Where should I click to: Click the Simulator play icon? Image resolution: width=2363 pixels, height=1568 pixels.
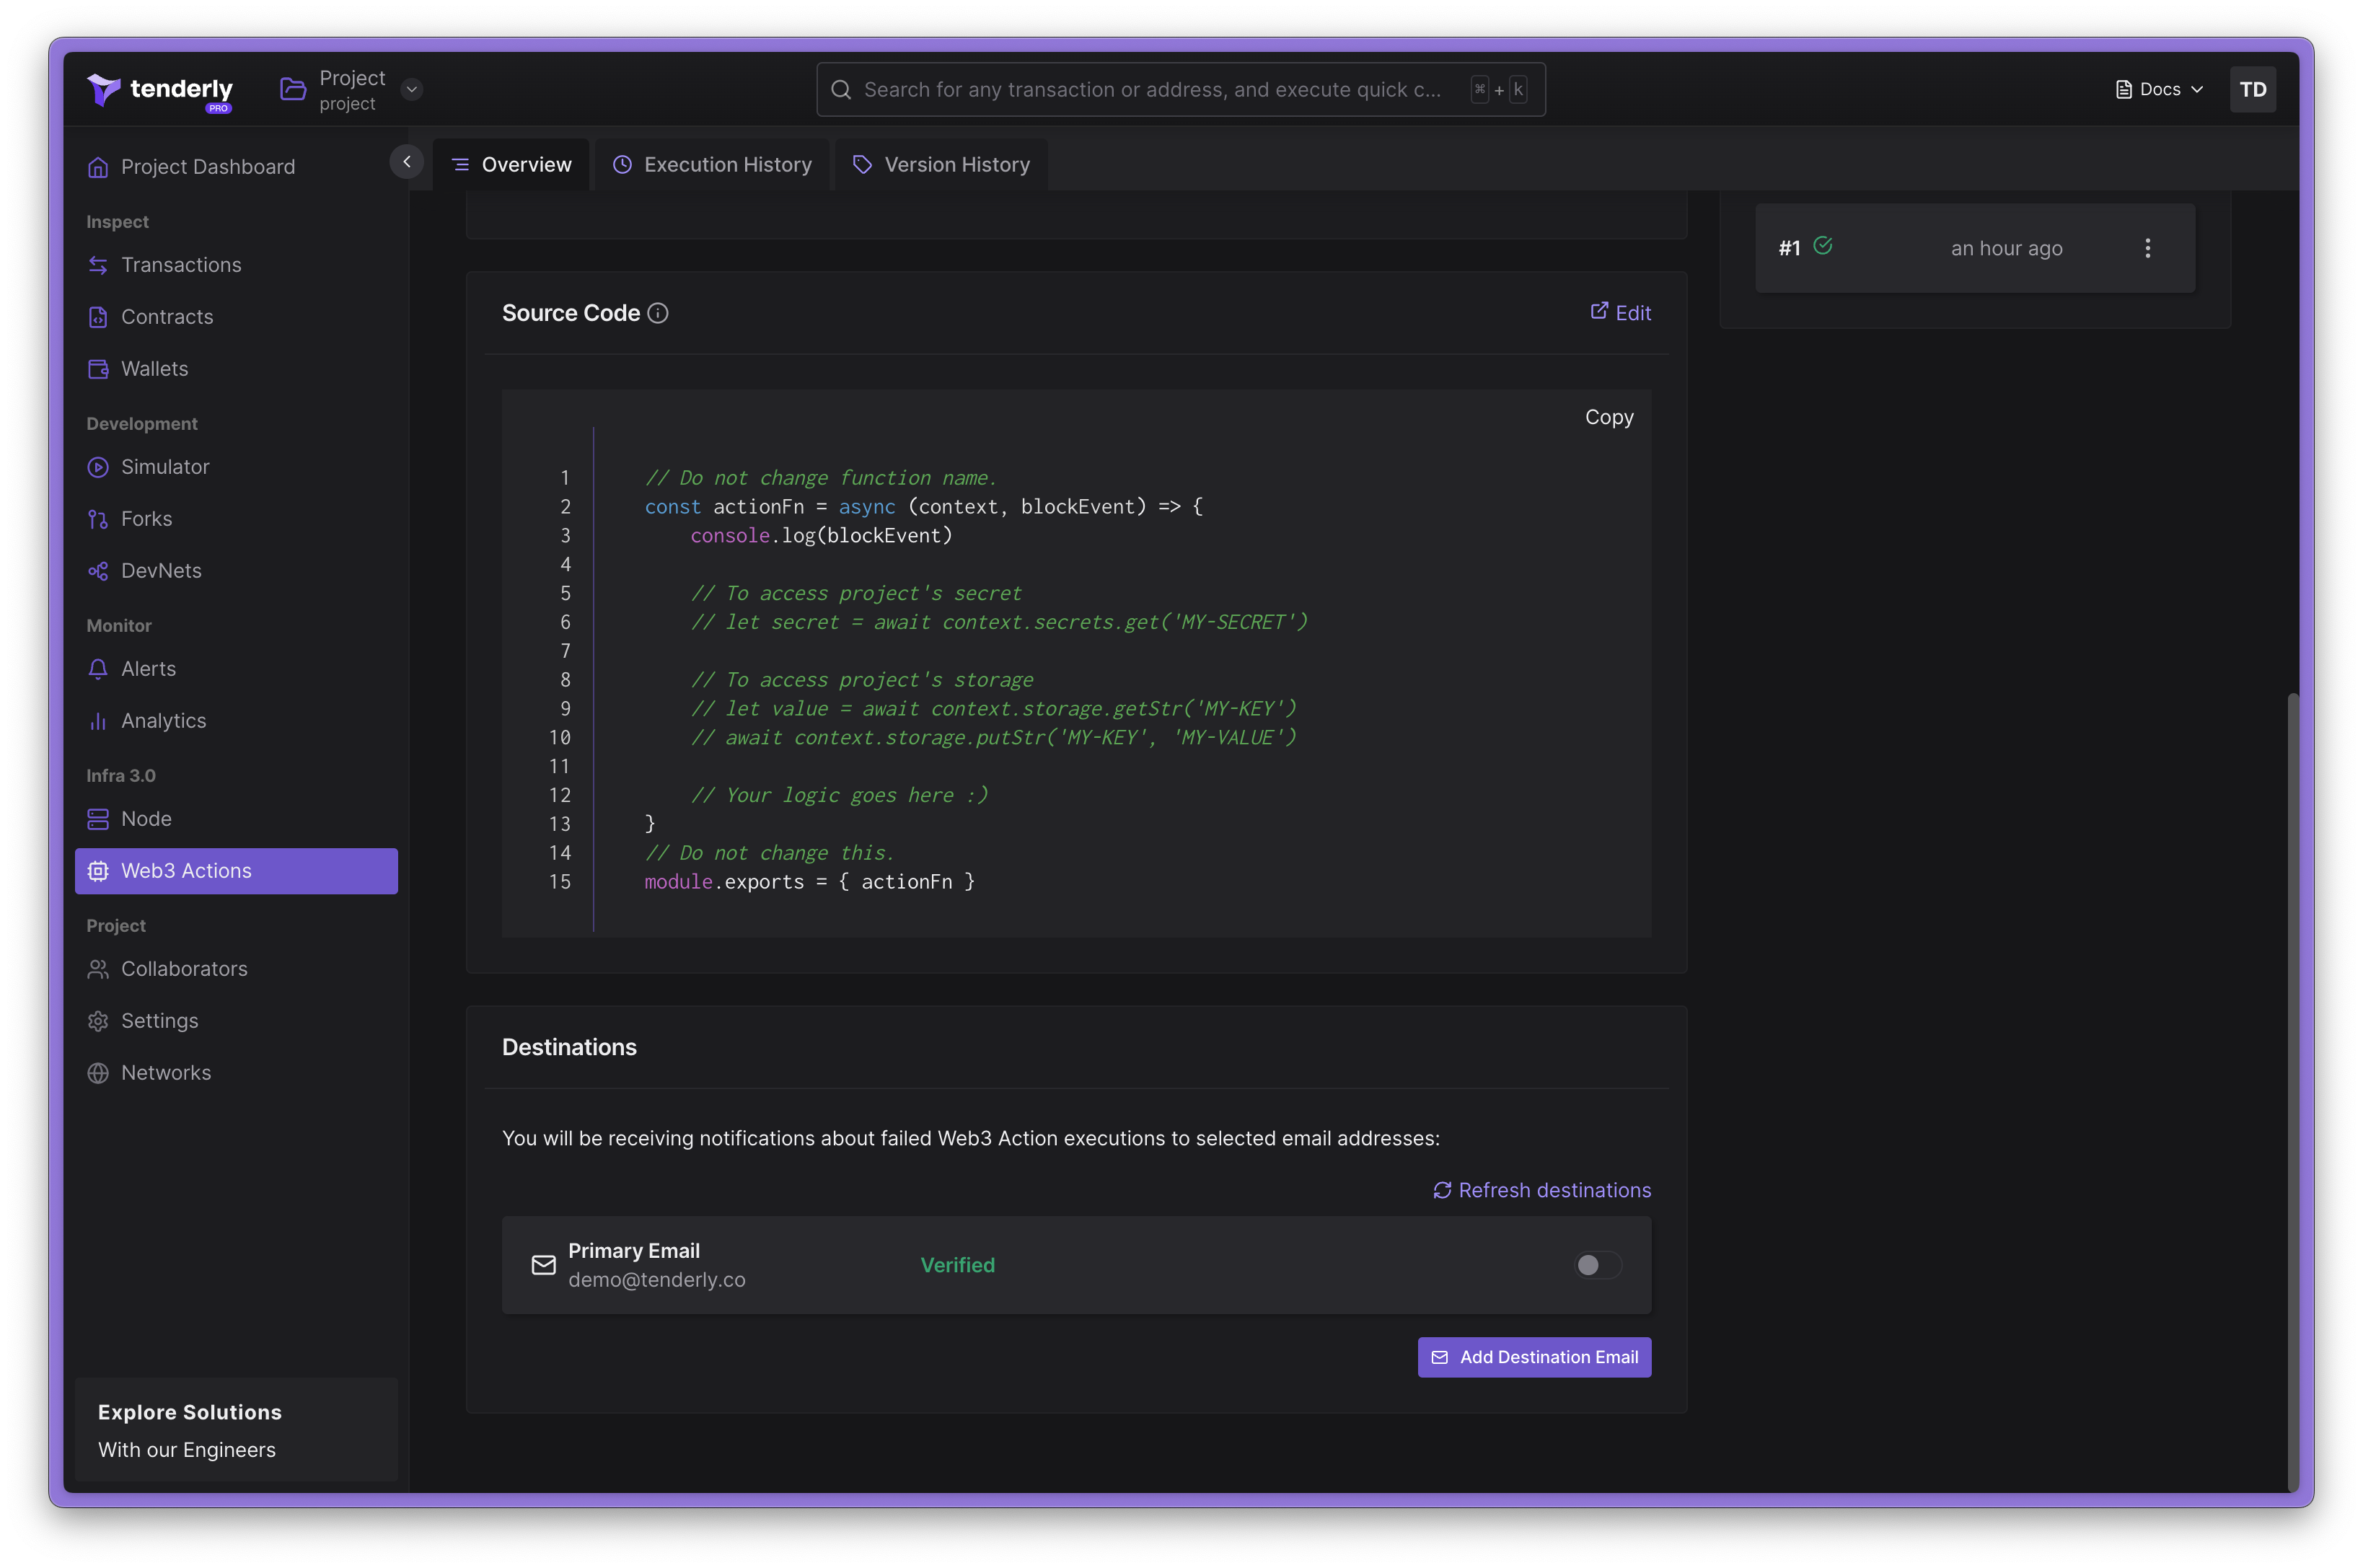[x=98, y=467]
